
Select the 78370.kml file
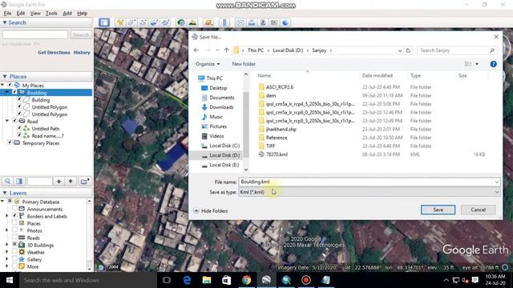277,154
